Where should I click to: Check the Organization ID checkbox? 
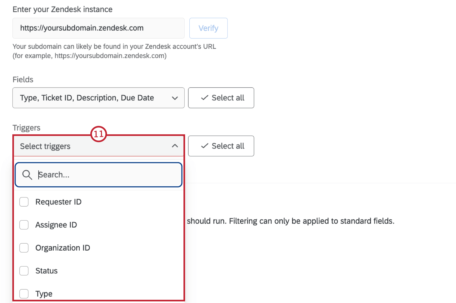[24, 248]
